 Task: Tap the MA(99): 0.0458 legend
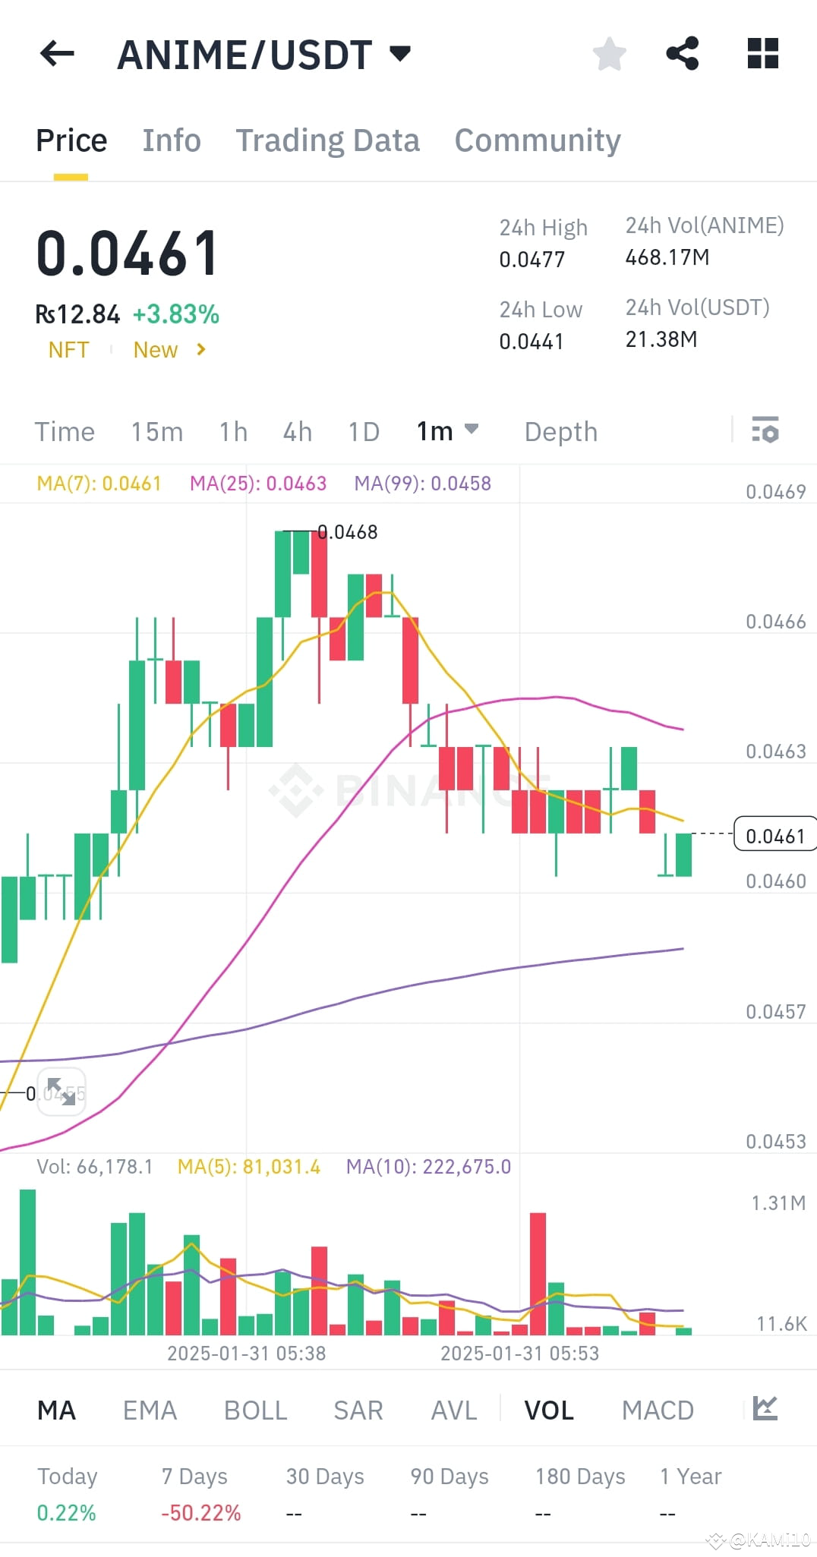(423, 483)
